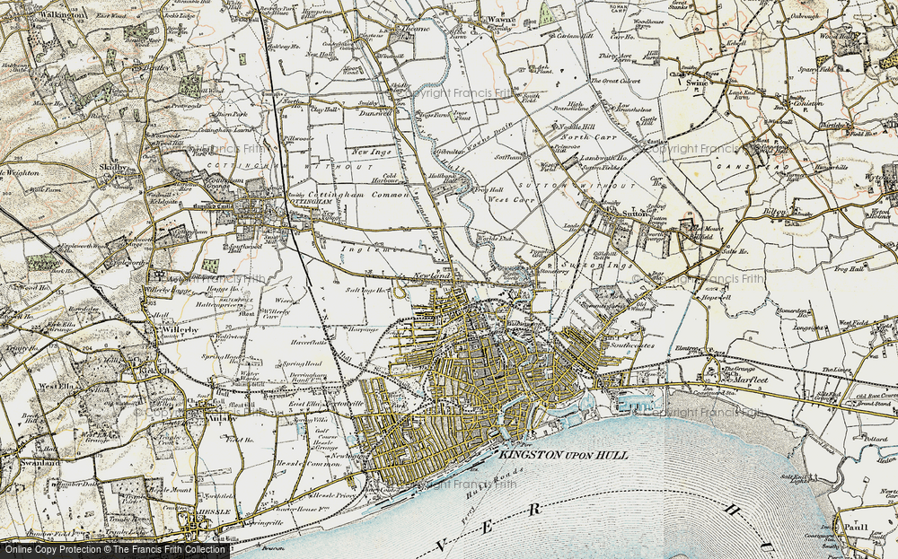Viewport: 898px width, 559px height.
Task: Select the 'West Ella' label
Action: (55, 386)
